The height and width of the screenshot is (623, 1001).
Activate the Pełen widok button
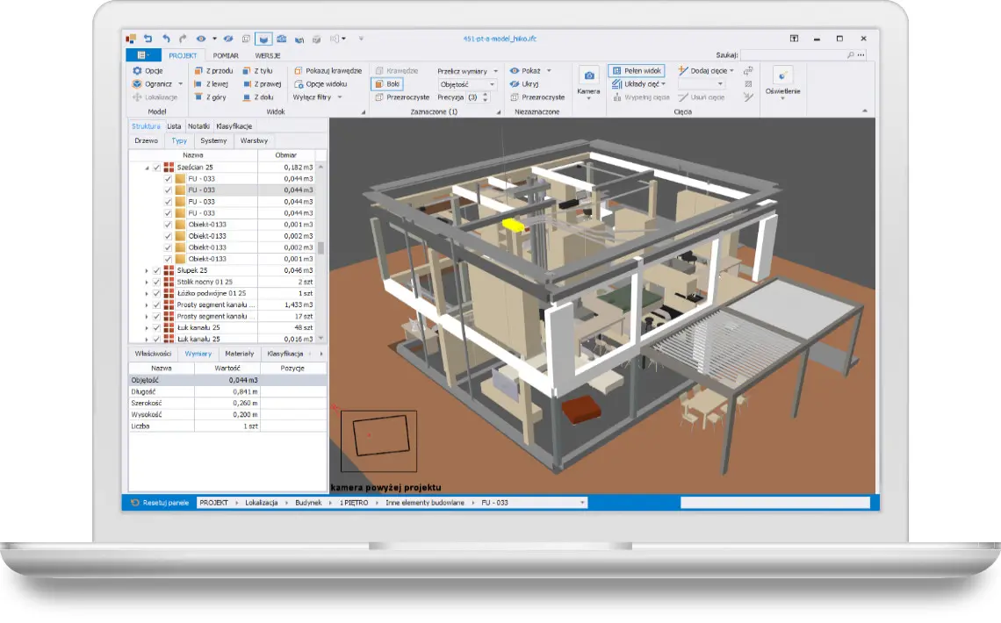coord(637,71)
